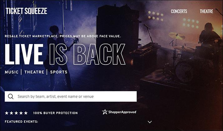Click the Featured Events label
223x131 pixels.
click(22, 122)
